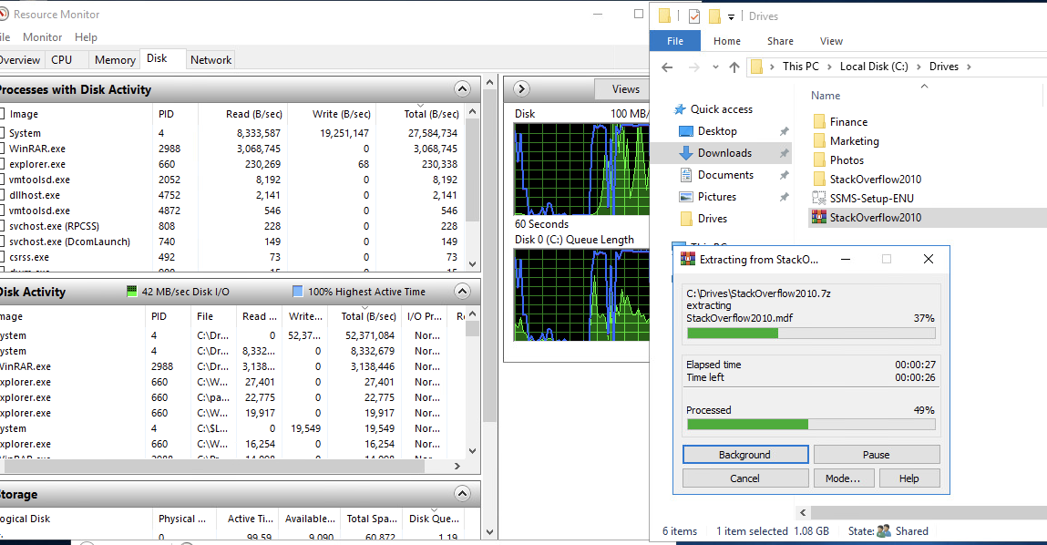Viewport: 1047px width, 545px height.
Task: Tick the checkbox for System in Processes list
Action: click(x=2, y=133)
